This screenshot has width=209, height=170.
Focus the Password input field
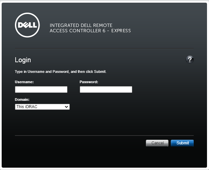click(x=106, y=89)
